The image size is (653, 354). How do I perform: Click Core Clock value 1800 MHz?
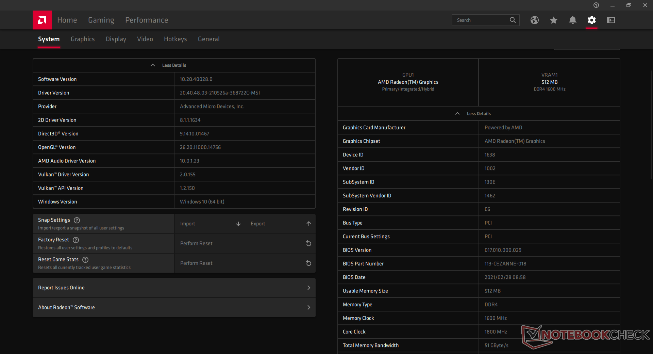point(496,332)
